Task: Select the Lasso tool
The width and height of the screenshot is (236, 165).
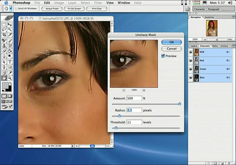Action: point(4,30)
